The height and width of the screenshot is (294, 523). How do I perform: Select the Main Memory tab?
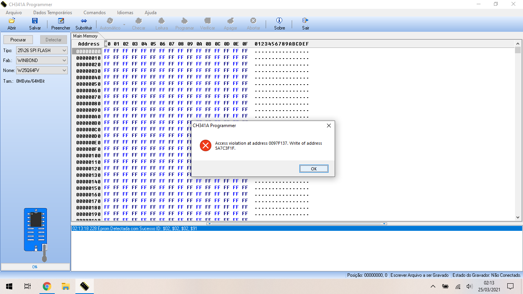point(85,36)
